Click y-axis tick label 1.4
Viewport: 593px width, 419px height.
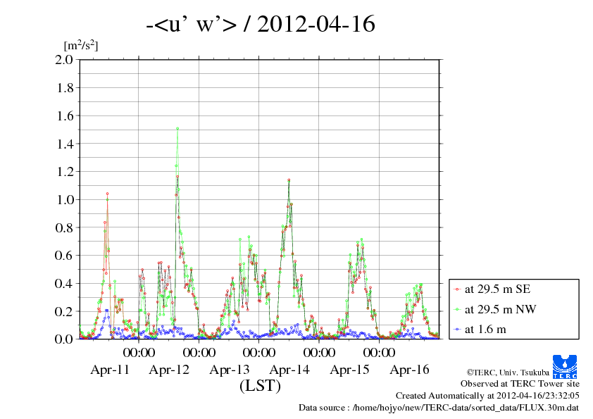click(64, 144)
